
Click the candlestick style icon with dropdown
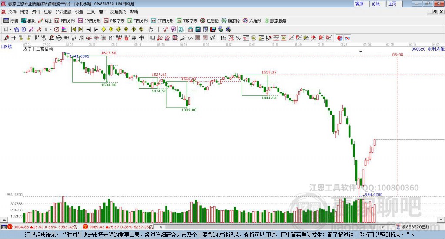(x=48, y=29)
